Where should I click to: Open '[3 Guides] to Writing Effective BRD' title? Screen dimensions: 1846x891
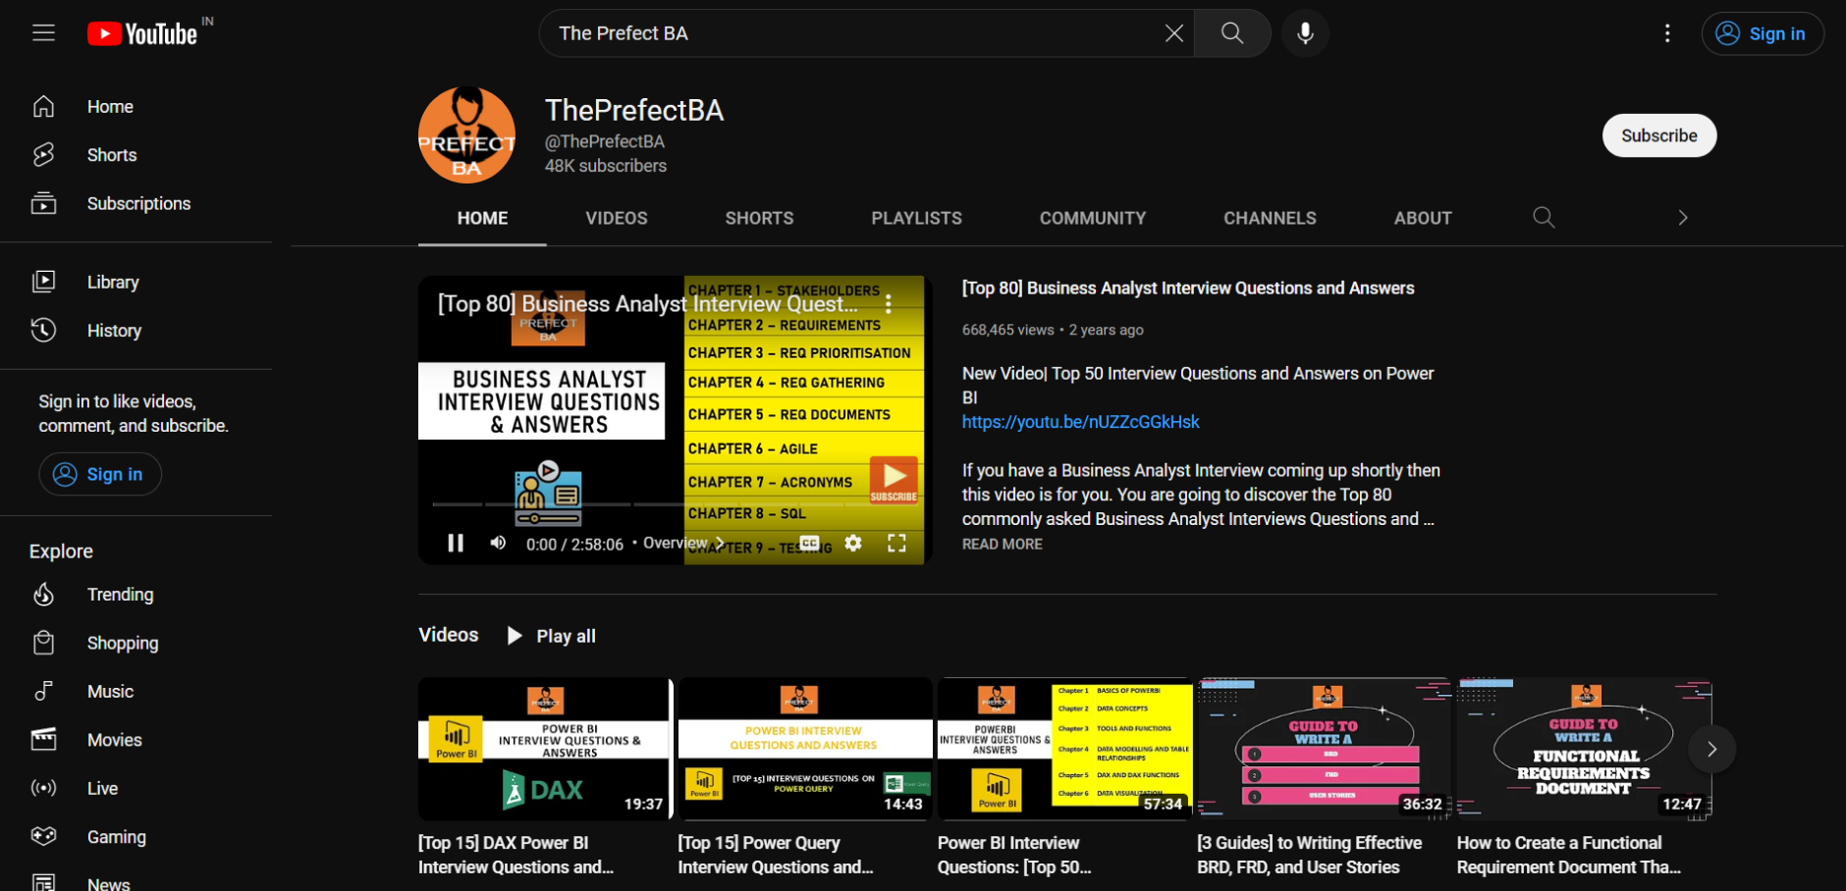[1310, 856]
